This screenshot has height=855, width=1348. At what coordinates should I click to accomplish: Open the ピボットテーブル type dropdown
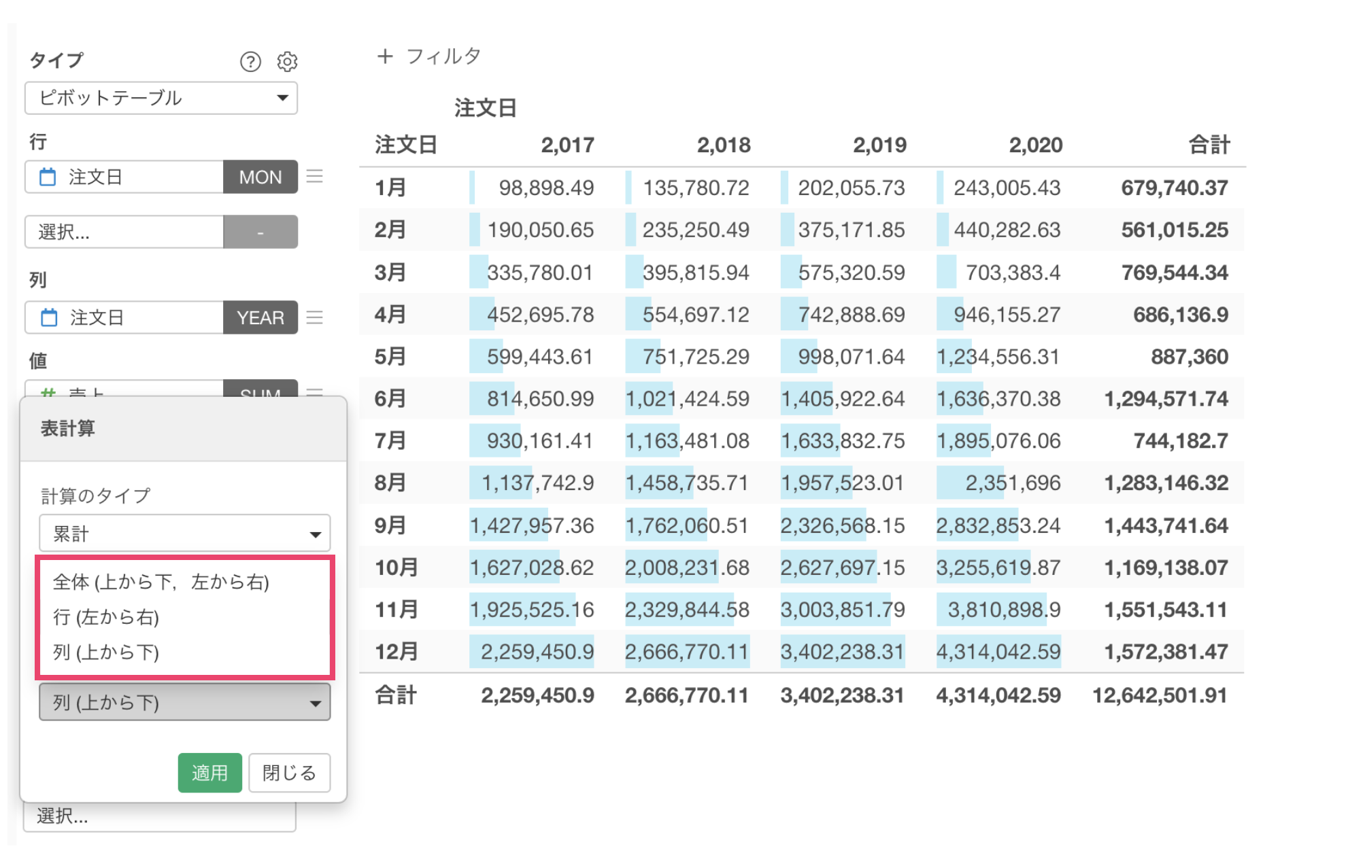(161, 99)
